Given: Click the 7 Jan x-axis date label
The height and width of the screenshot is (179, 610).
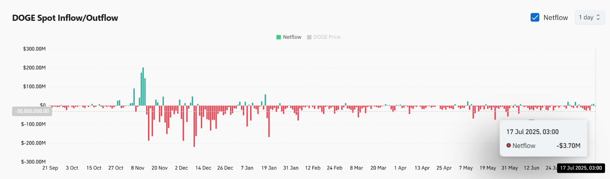Looking at the screenshot, I should [247, 168].
